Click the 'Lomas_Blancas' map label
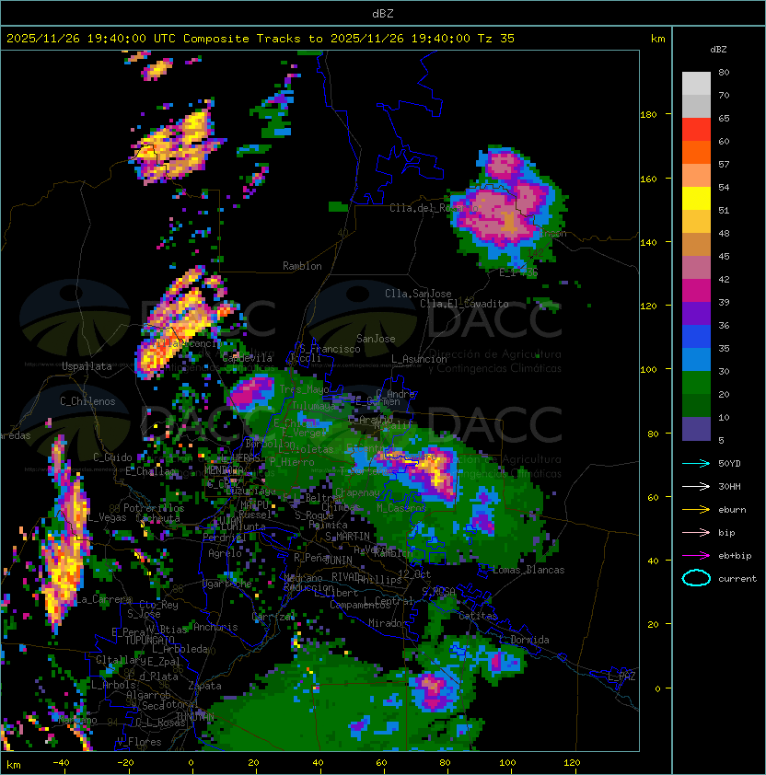This screenshot has height=775, width=766. point(528,570)
